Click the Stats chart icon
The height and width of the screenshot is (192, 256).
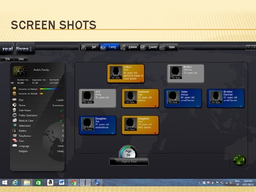tap(162, 47)
